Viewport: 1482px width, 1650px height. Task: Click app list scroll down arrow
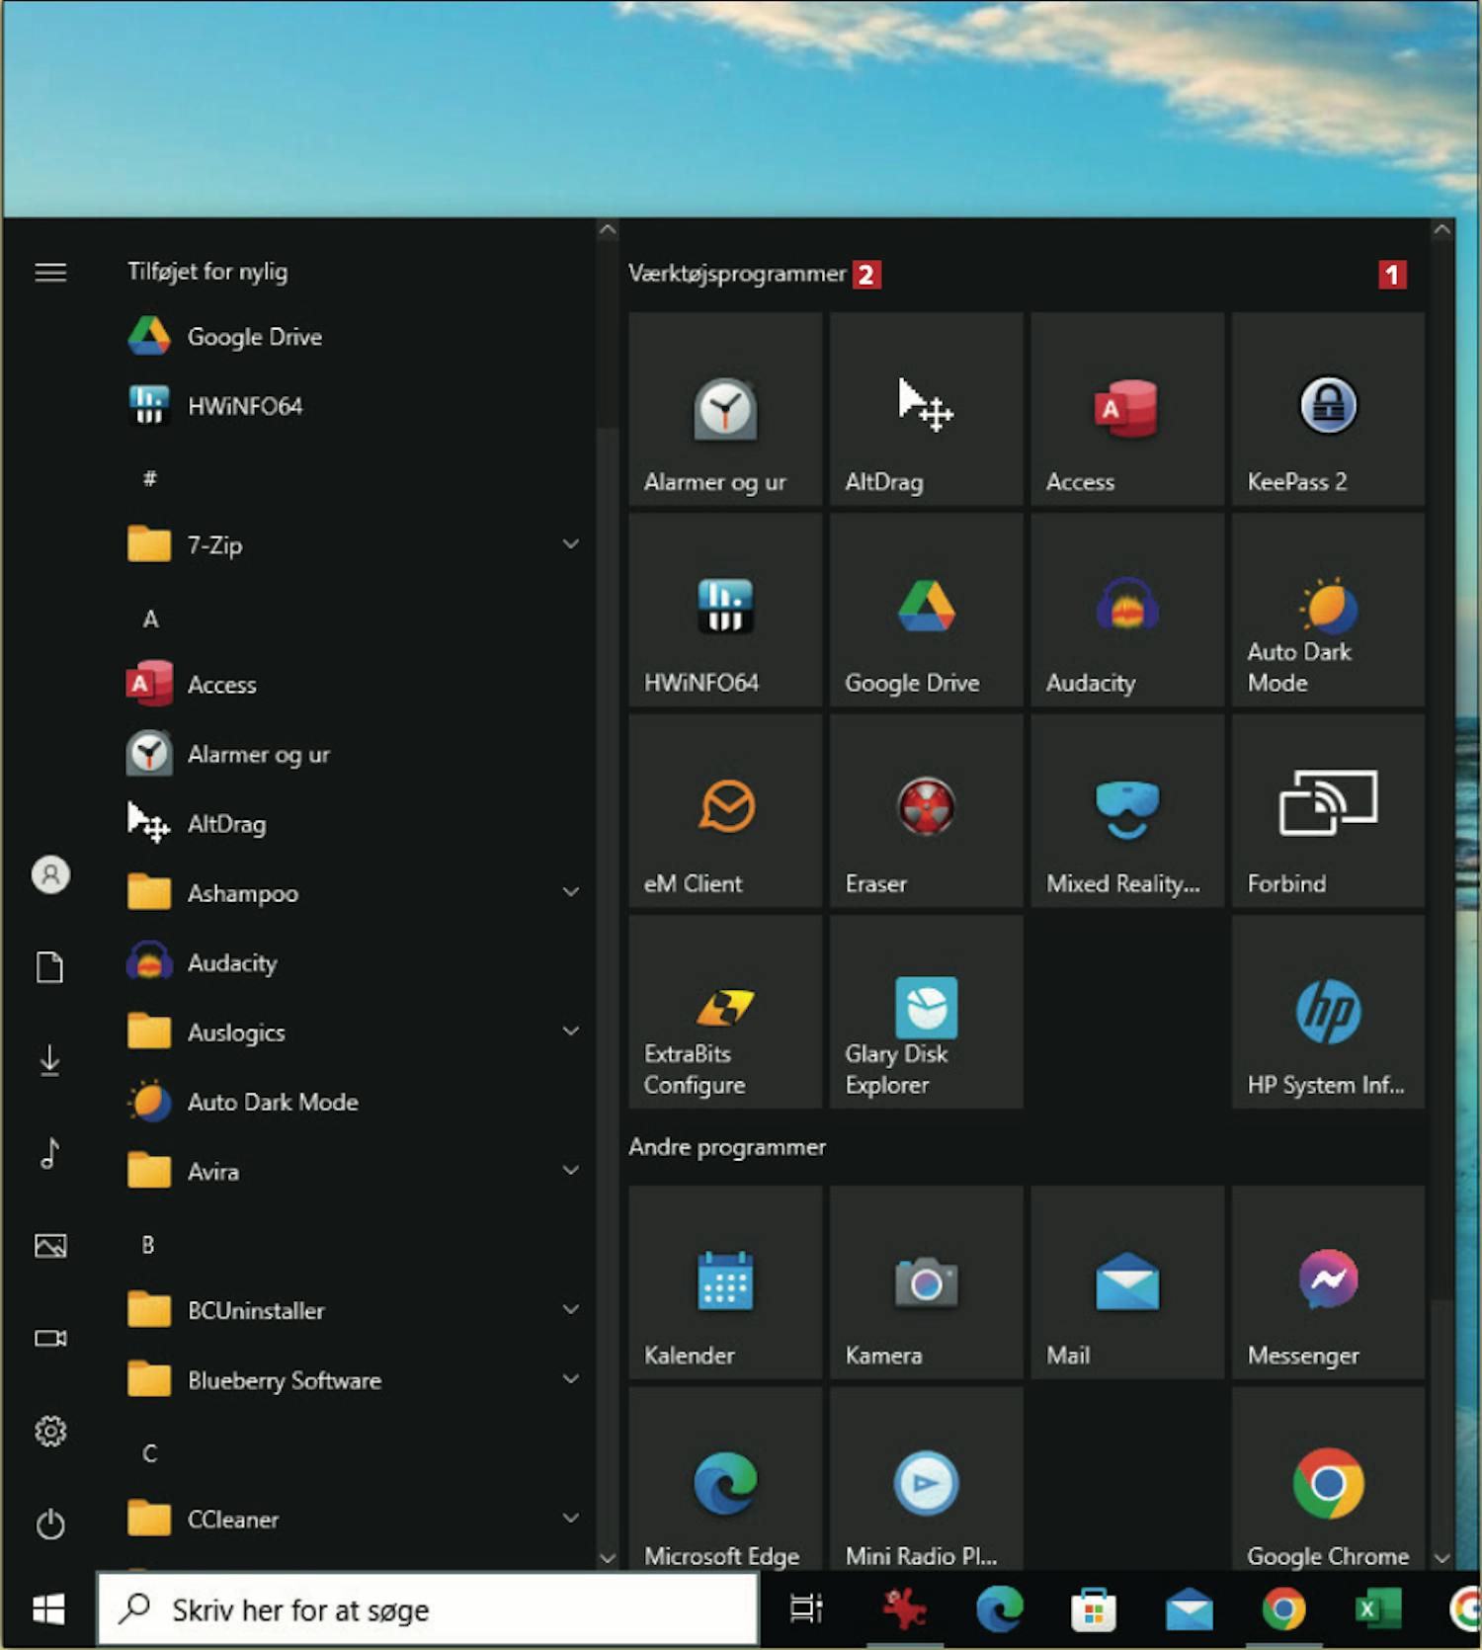(608, 1557)
